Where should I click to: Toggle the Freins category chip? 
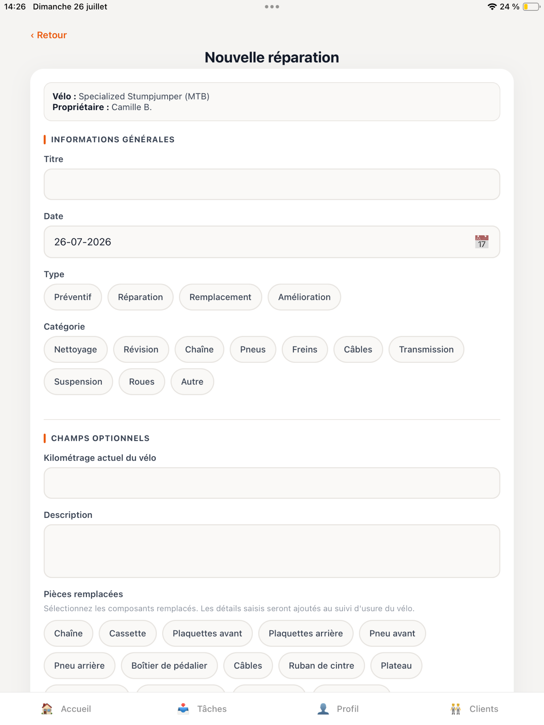(305, 349)
